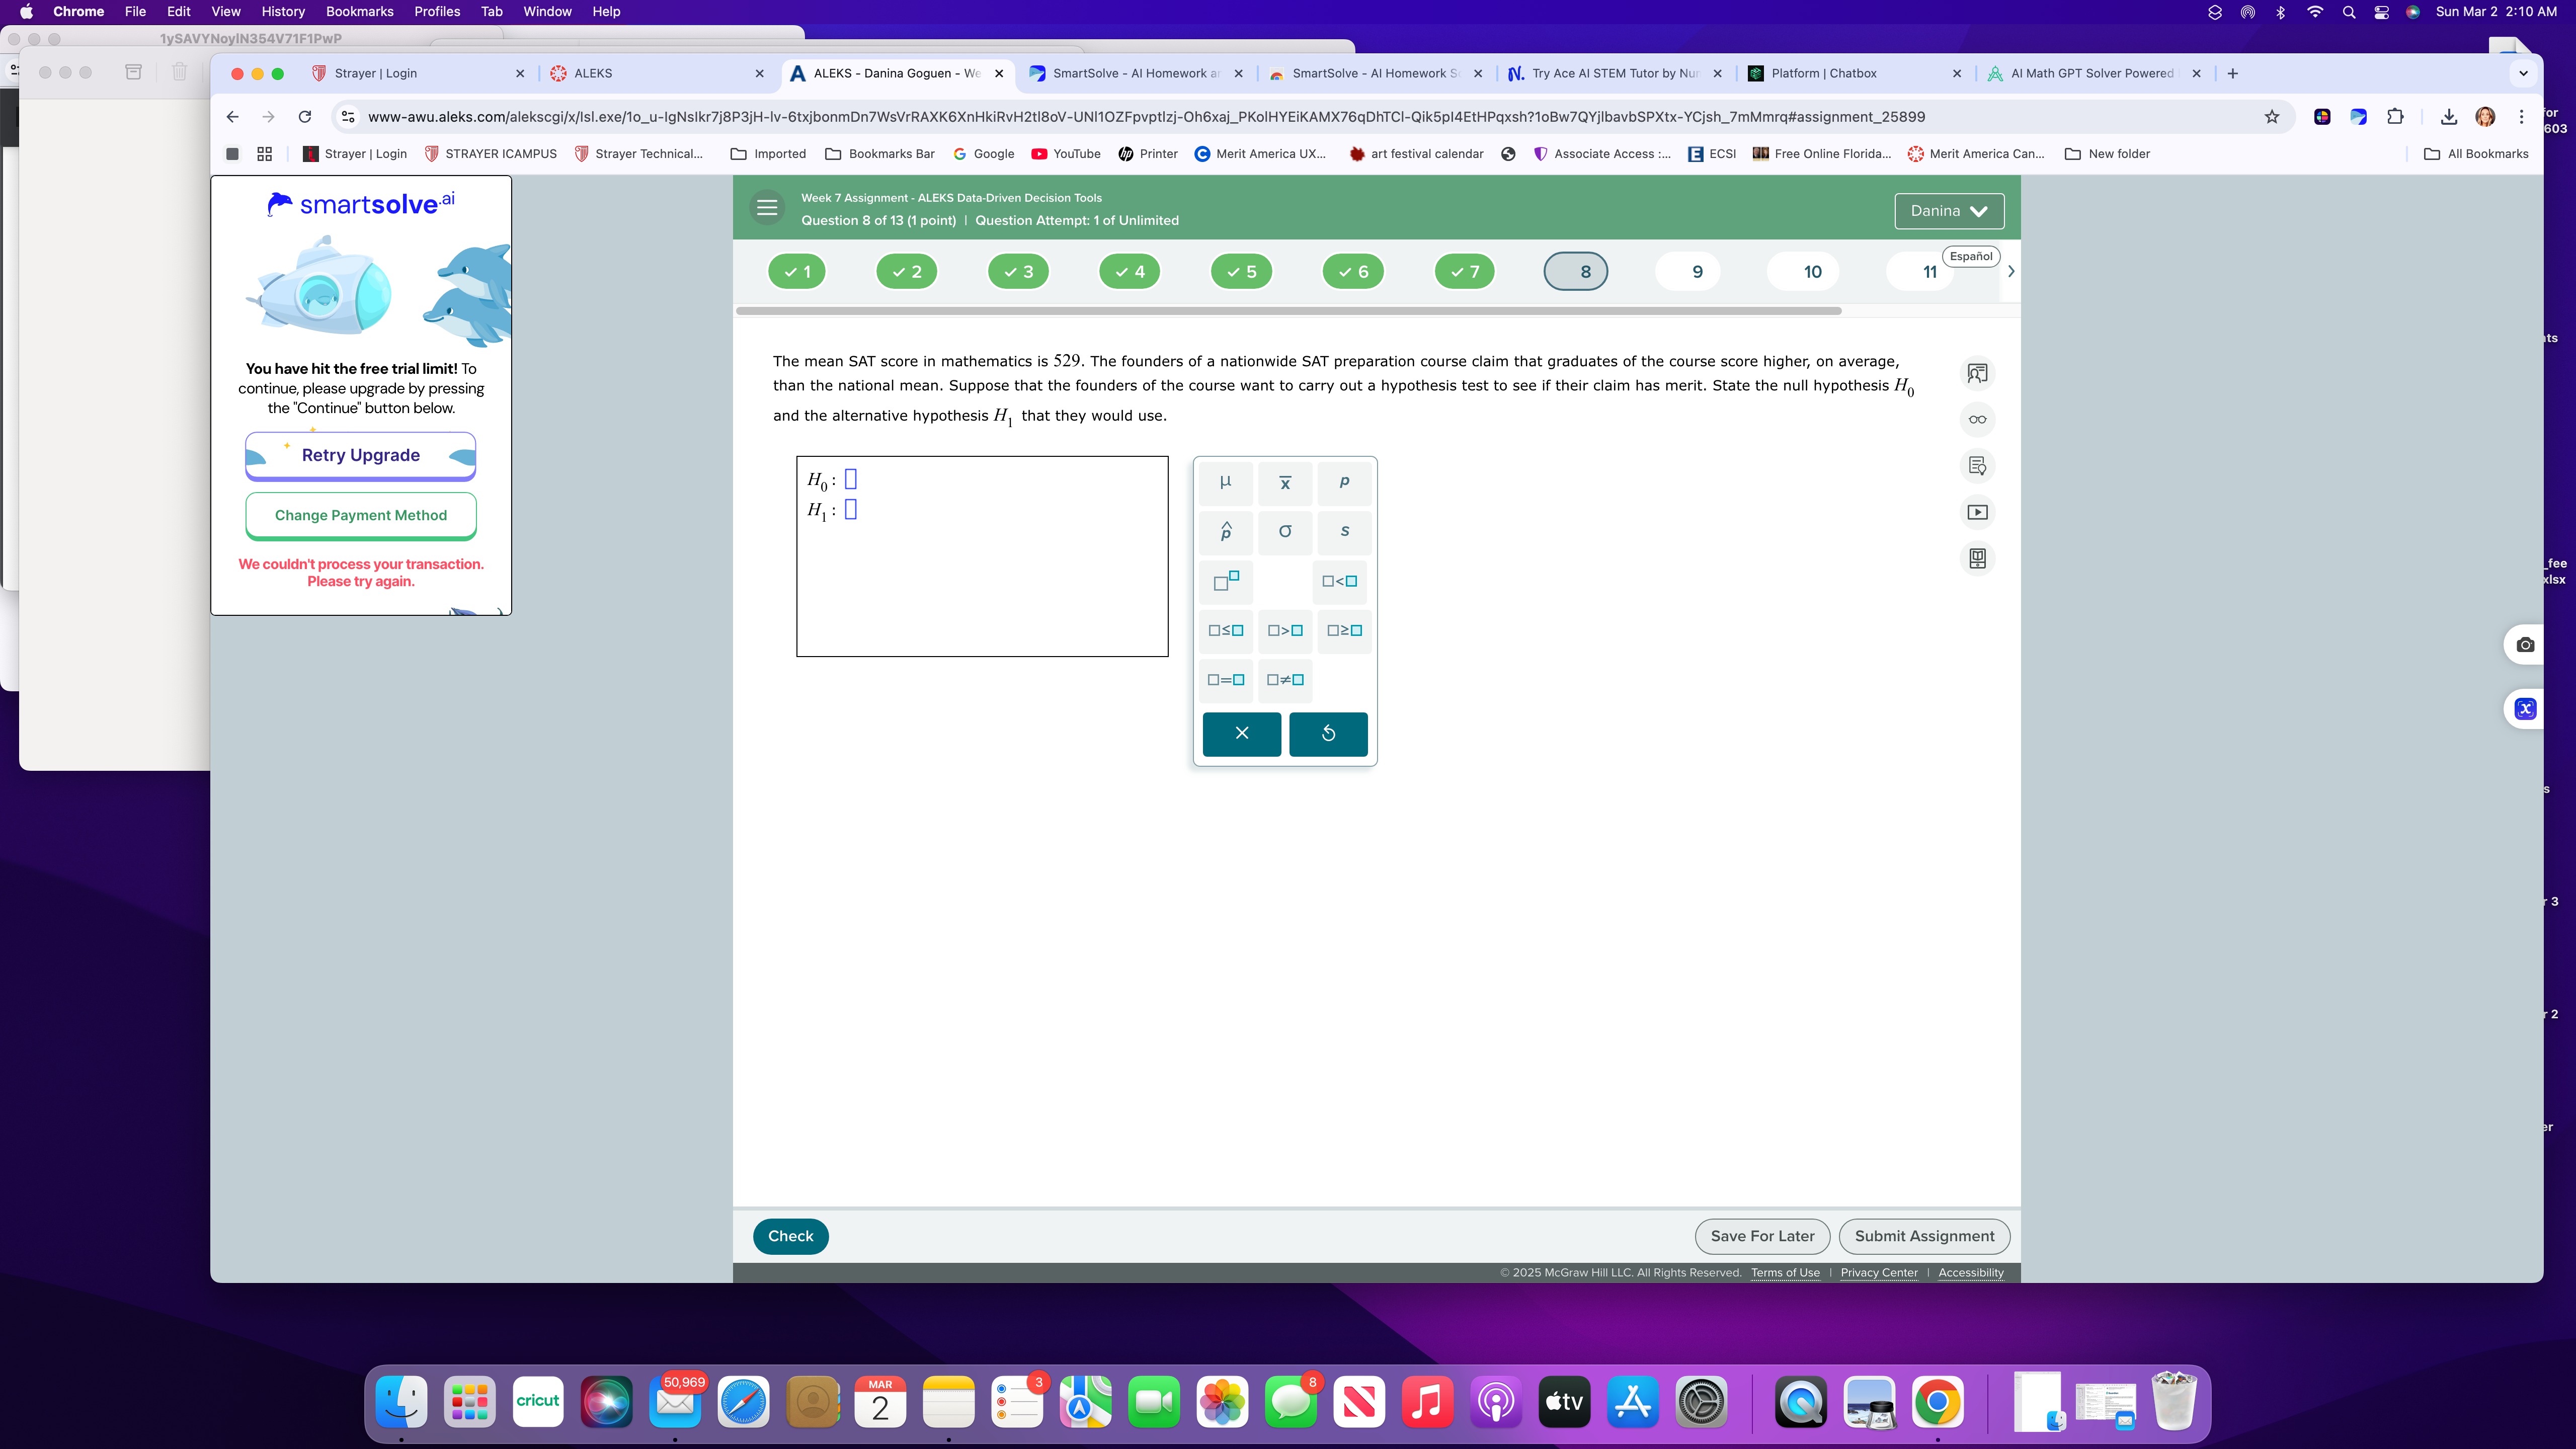Insert the sigma symbol
The image size is (2576, 1449).
1285,531
